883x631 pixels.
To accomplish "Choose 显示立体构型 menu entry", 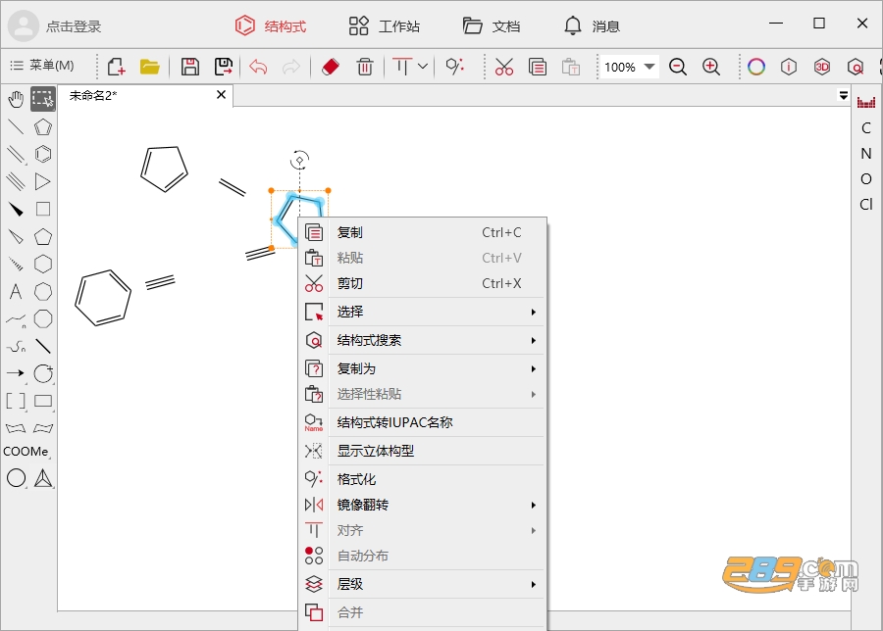I will click(x=425, y=451).
